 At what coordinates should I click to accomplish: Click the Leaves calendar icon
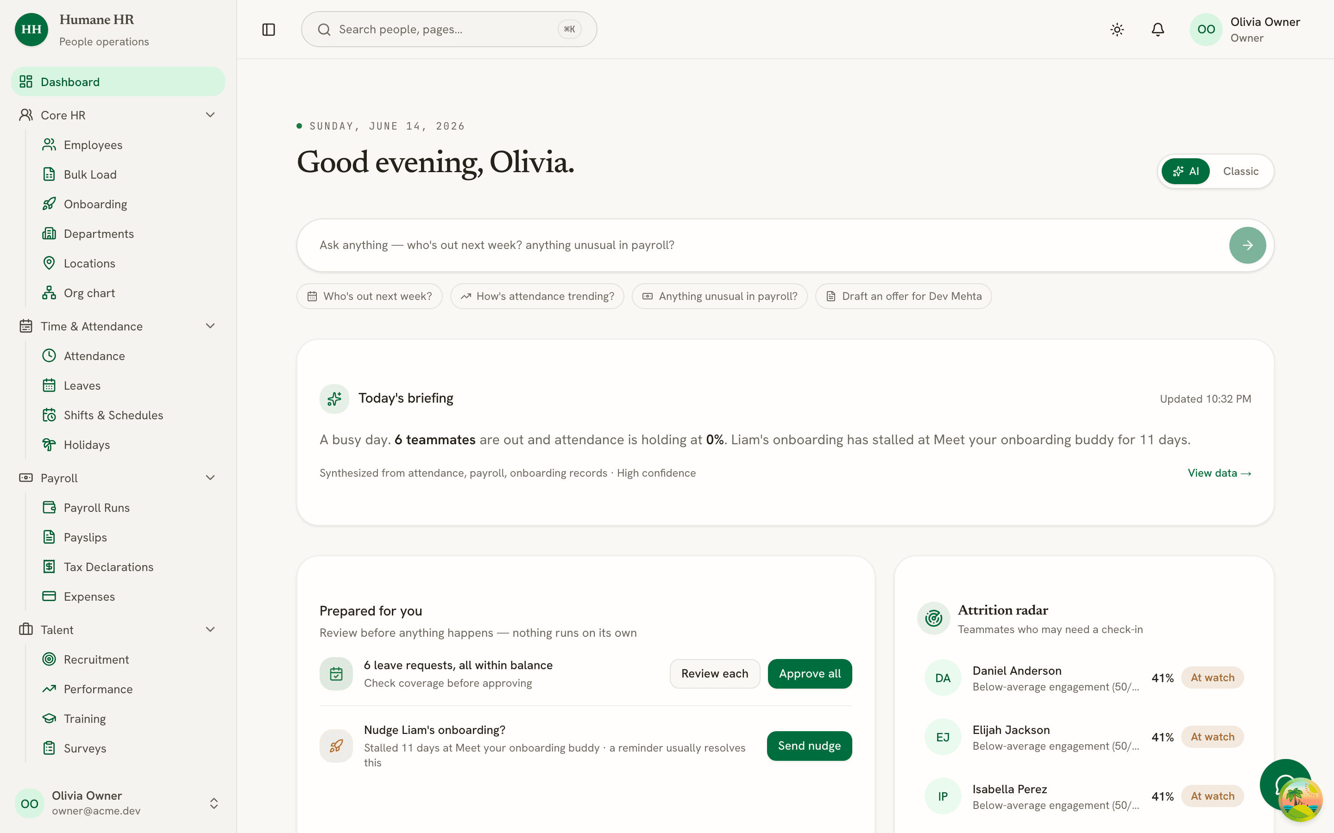point(49,385)
